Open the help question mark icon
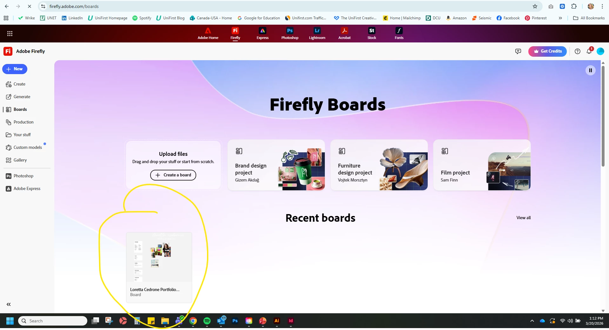 tap(578, 51)
